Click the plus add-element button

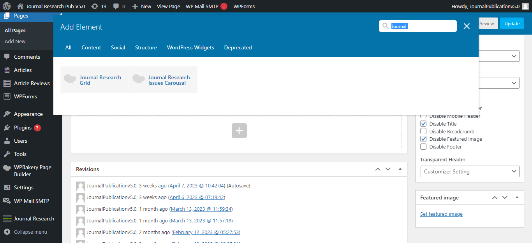239,131
